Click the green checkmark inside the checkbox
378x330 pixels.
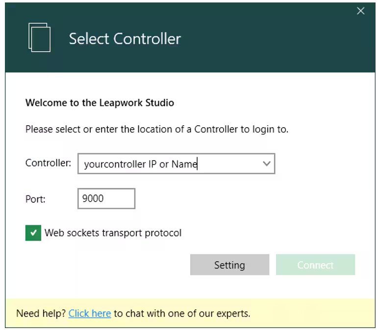click(x=33, y=233)
